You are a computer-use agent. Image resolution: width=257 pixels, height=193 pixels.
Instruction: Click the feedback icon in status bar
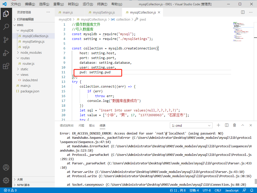click(x=244, y=190)
